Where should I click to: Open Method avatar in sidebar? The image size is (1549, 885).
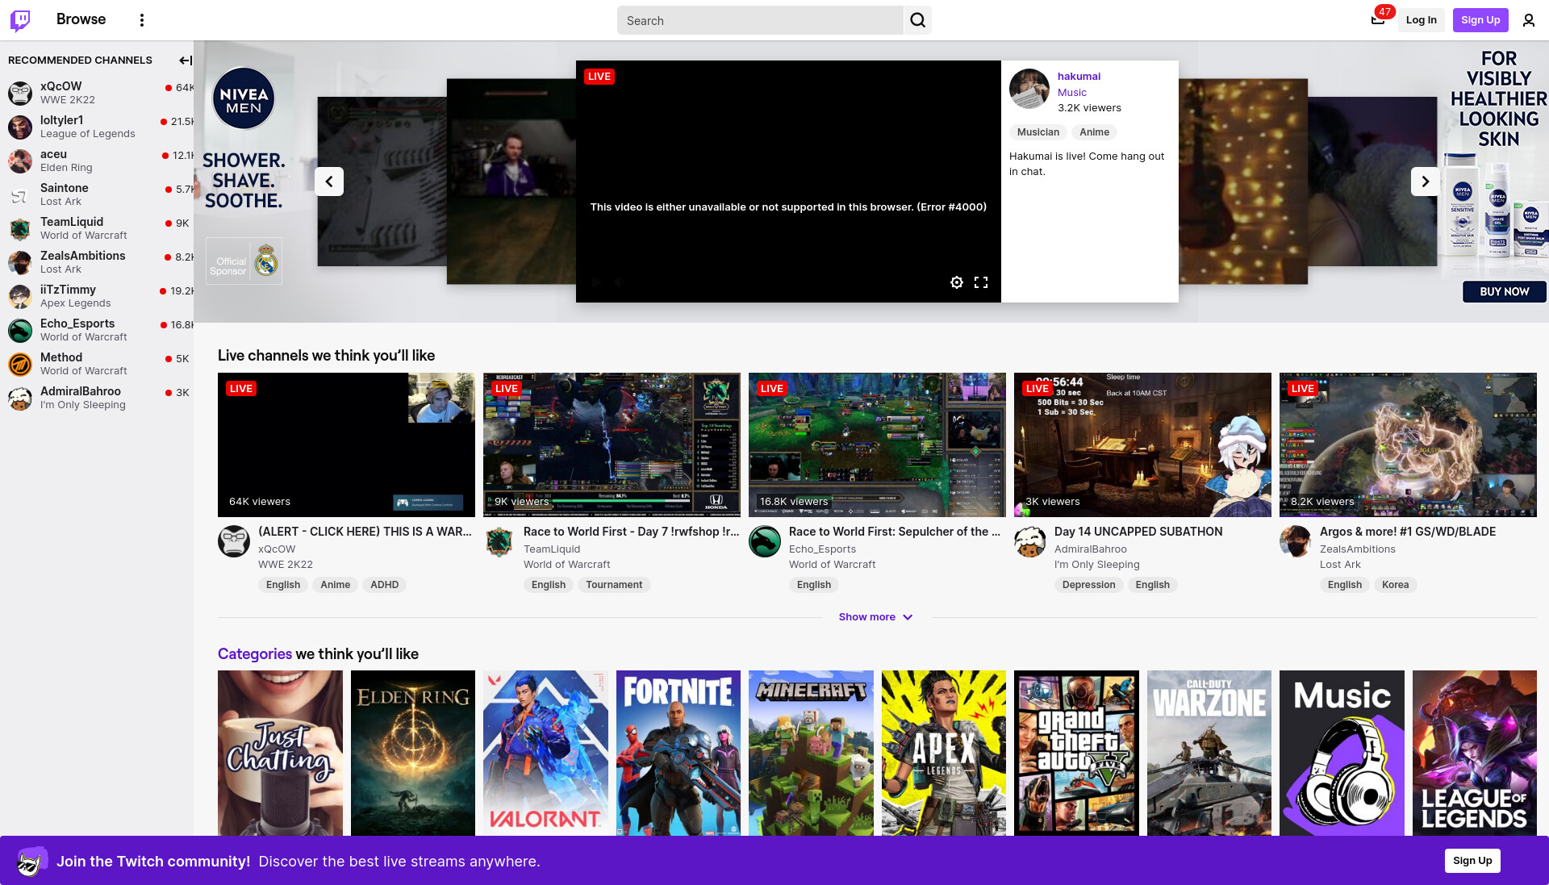pos(20,364)
